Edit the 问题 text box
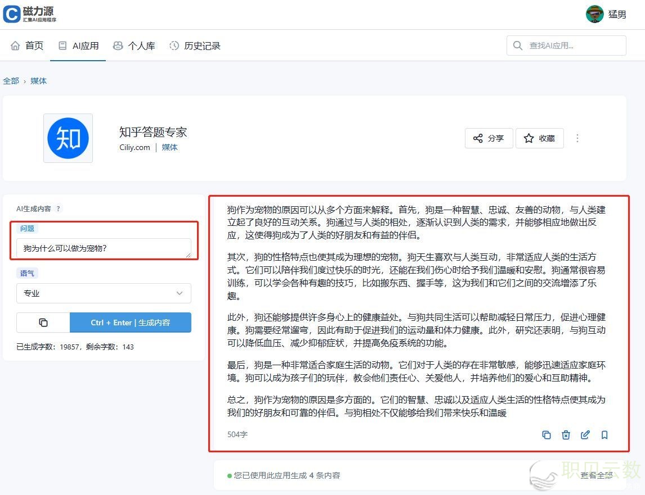645x495 pixels. coord(104,248)
